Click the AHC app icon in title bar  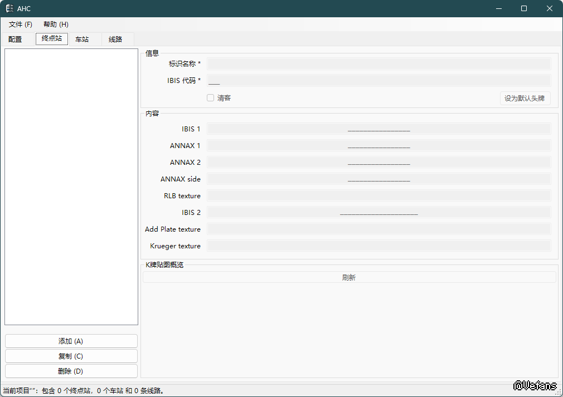pos(9,8)
